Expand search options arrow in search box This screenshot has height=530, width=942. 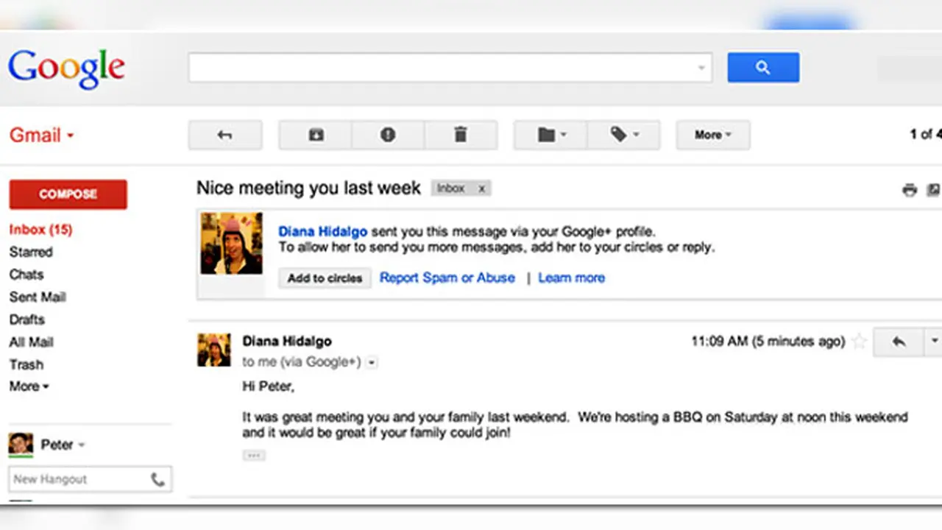701,68
